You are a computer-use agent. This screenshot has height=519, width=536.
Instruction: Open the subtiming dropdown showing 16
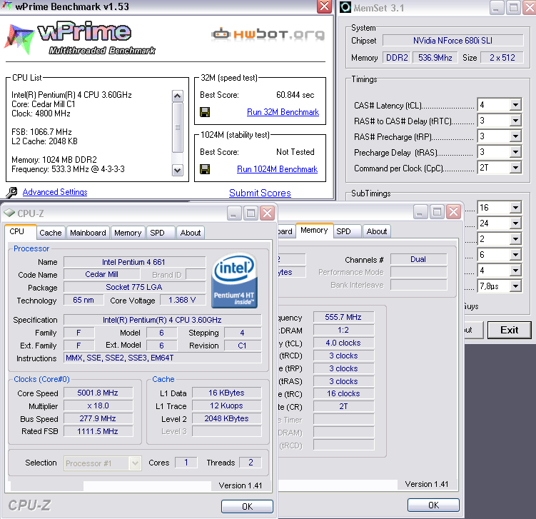pyautogui.click(x=515, y=207)
